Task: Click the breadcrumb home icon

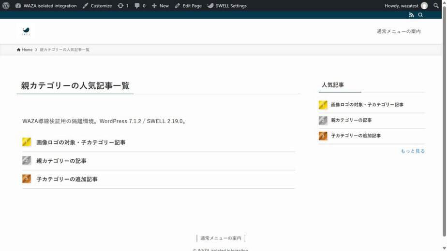Action: click(18, 50)
